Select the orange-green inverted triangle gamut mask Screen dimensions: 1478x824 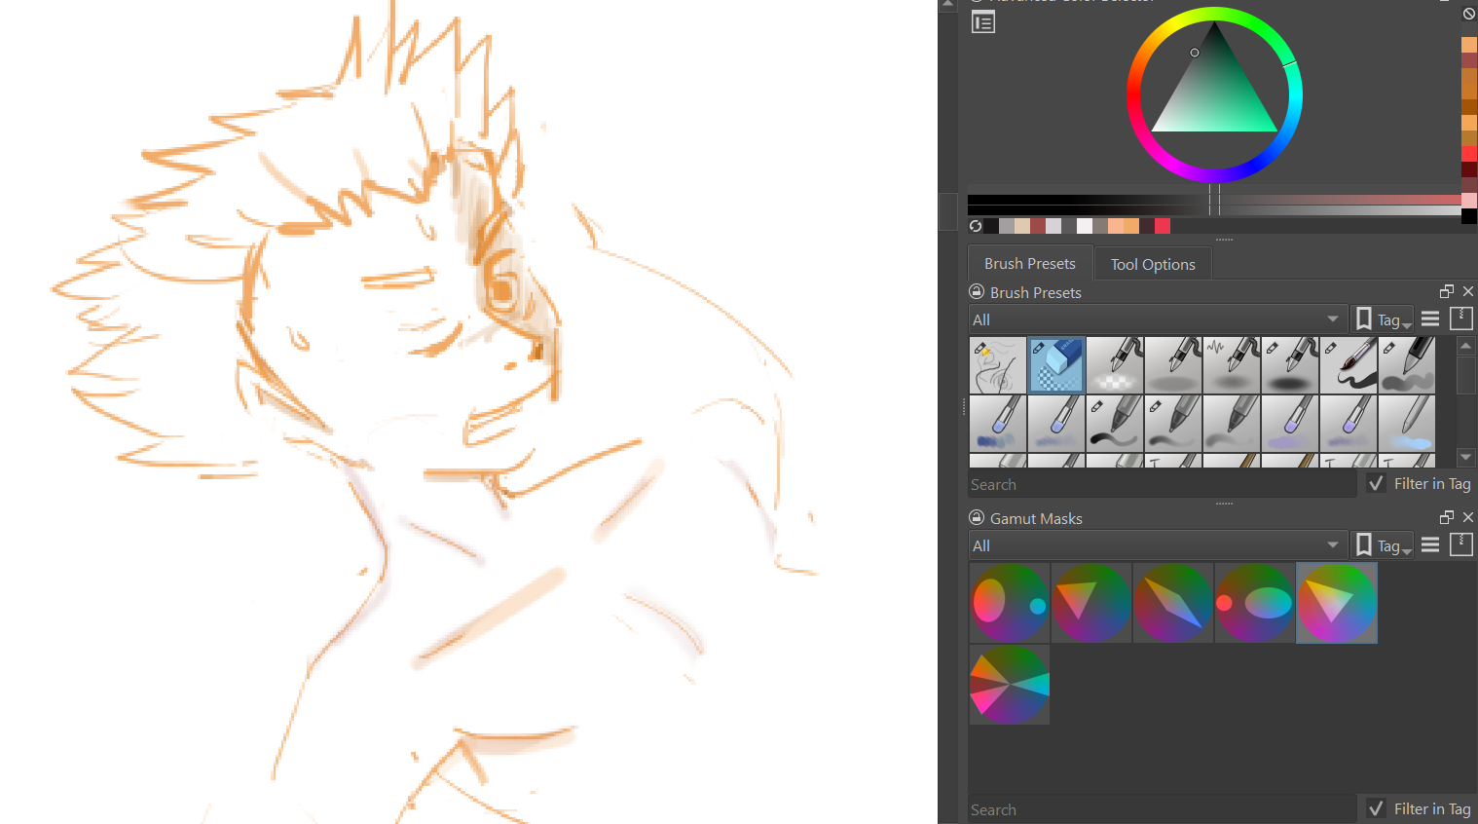click(x=1091, y=603)
